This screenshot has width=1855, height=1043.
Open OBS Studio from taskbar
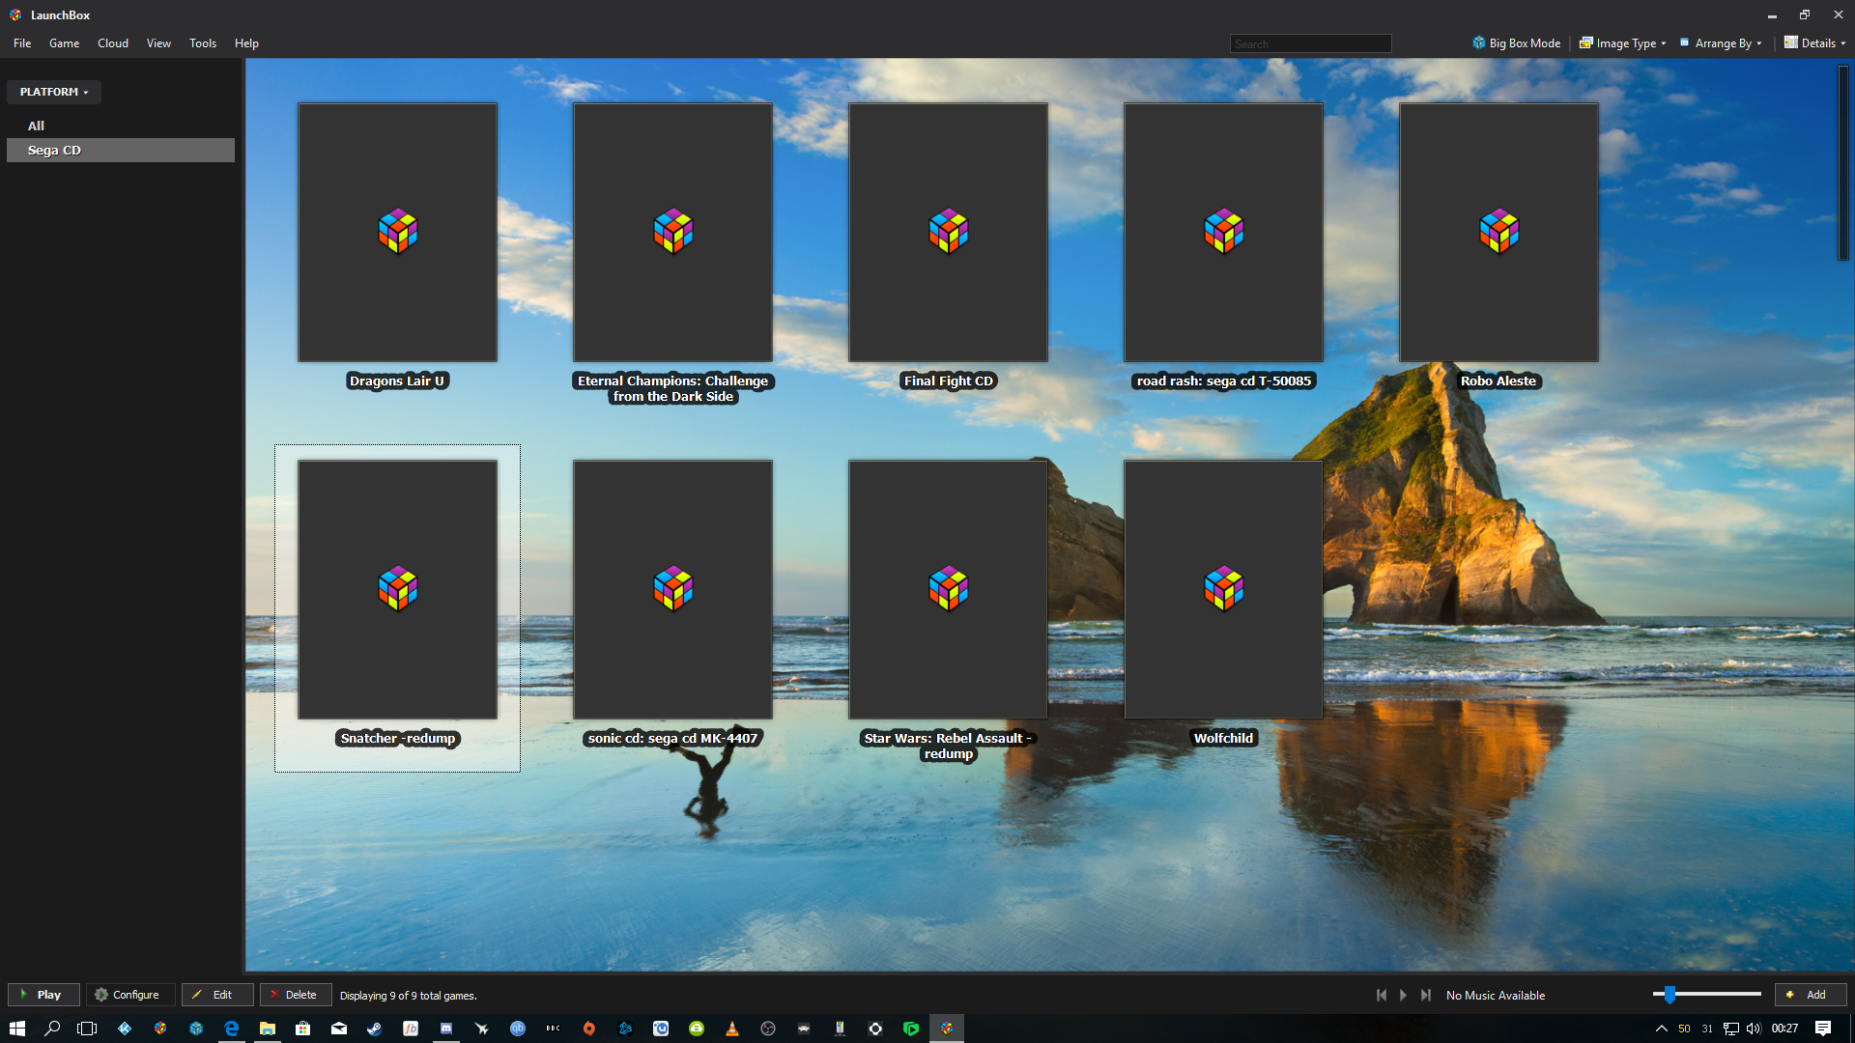(768, 1029)
